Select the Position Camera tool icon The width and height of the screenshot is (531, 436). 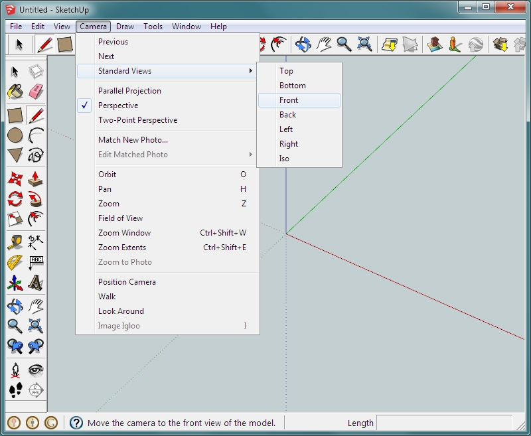point(15,370)
